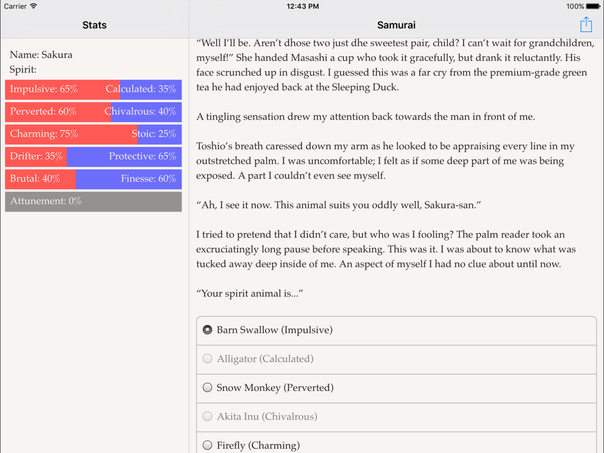Click the Protective 65% blue bar

[x=124, y=156]
